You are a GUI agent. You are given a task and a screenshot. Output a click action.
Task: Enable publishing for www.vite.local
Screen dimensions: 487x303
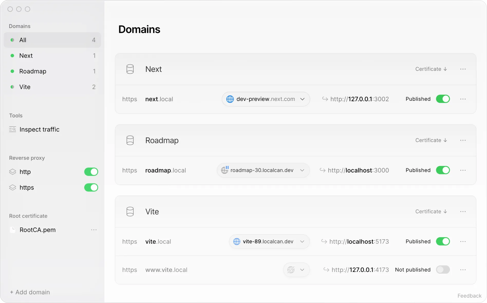[443, 270]
